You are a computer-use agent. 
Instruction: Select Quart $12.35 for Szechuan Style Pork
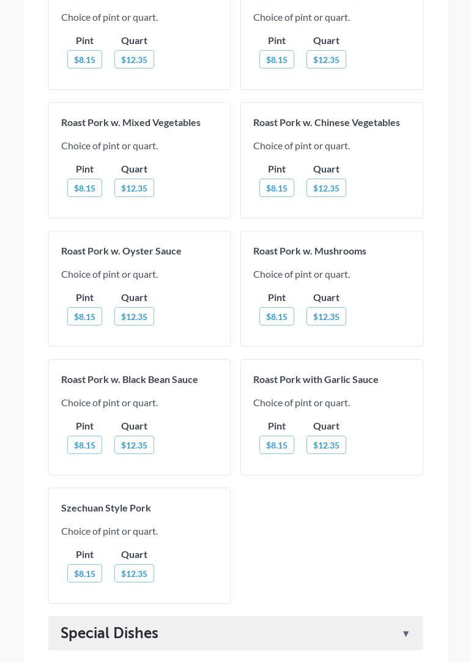click(134, 573)
